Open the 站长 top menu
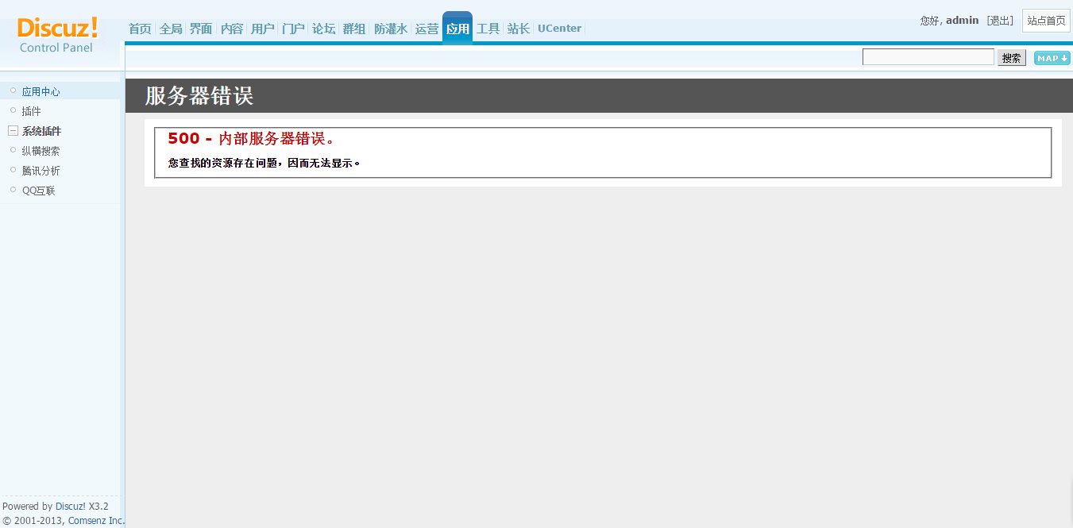1073x528 pixels. coord(519,29)
